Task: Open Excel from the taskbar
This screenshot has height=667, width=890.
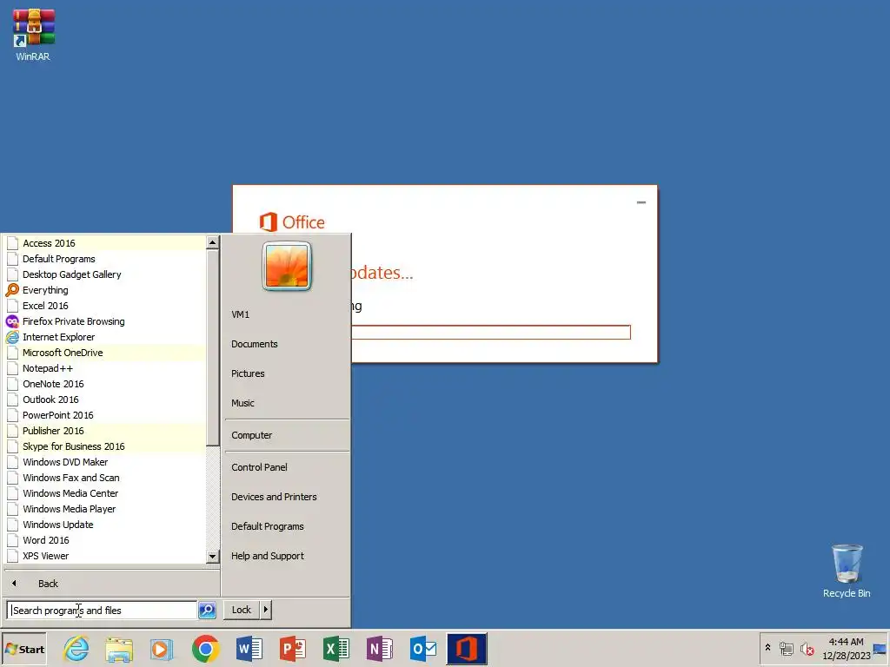Action: coord(336,648)
